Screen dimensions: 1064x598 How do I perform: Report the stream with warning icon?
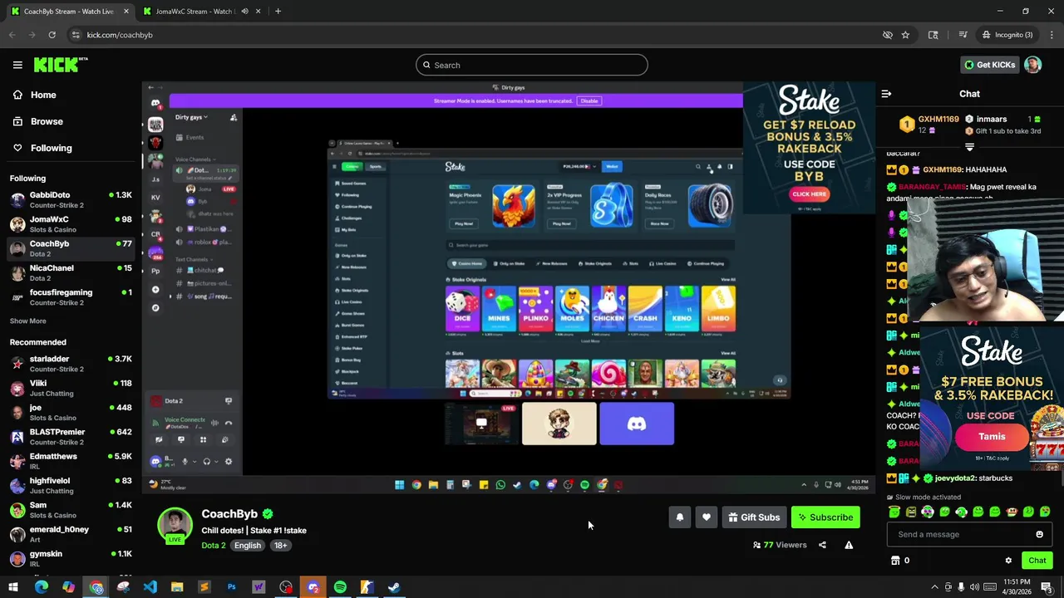click(x=849, y=545)
